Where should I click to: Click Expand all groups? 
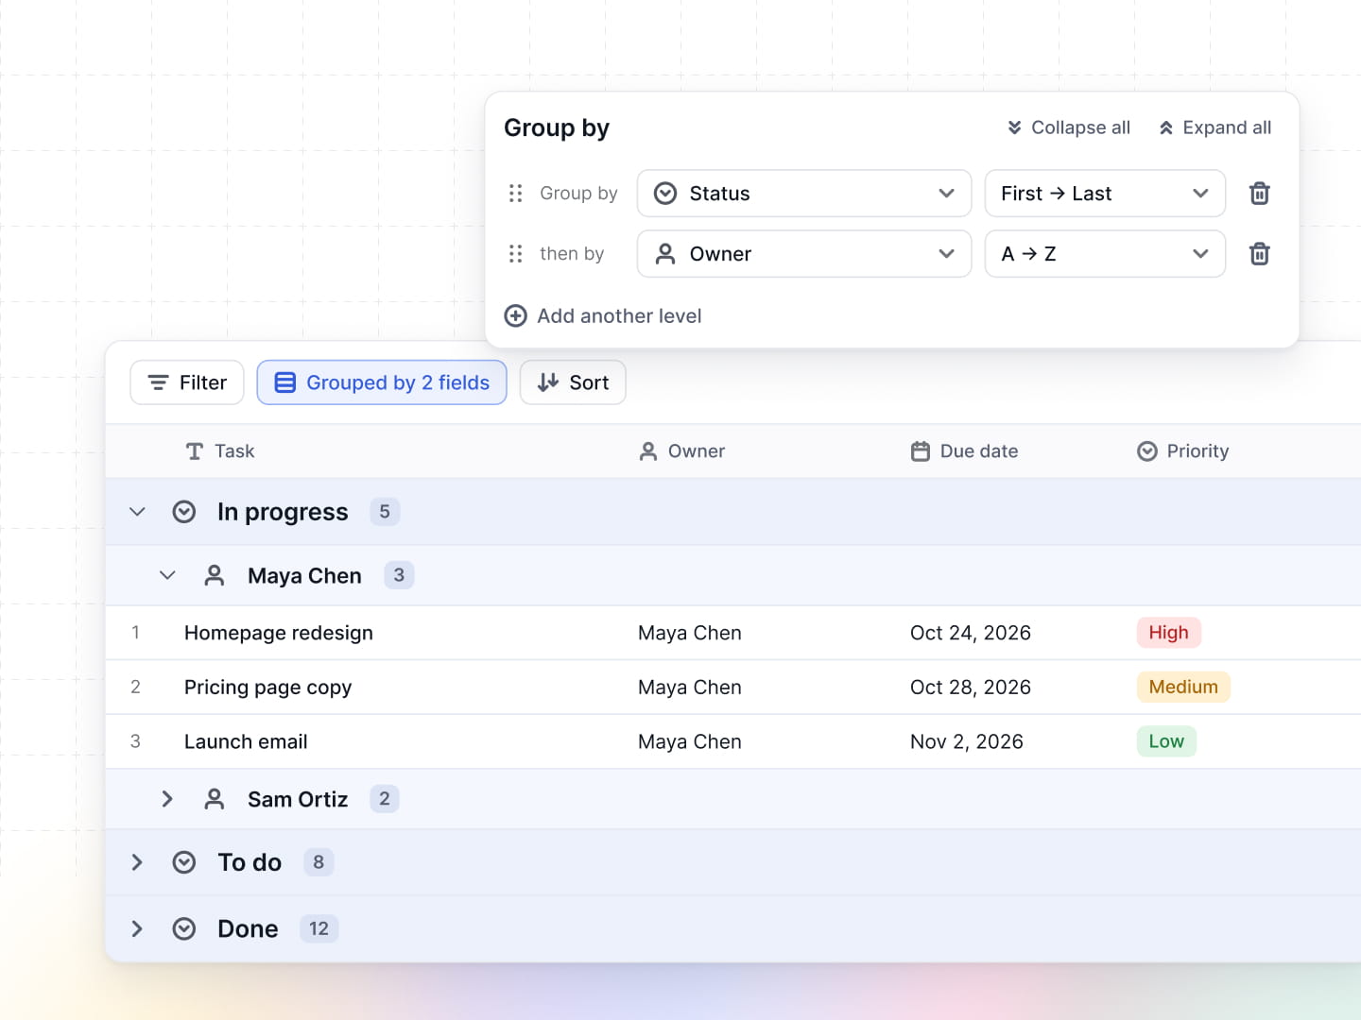(1215, 127)
